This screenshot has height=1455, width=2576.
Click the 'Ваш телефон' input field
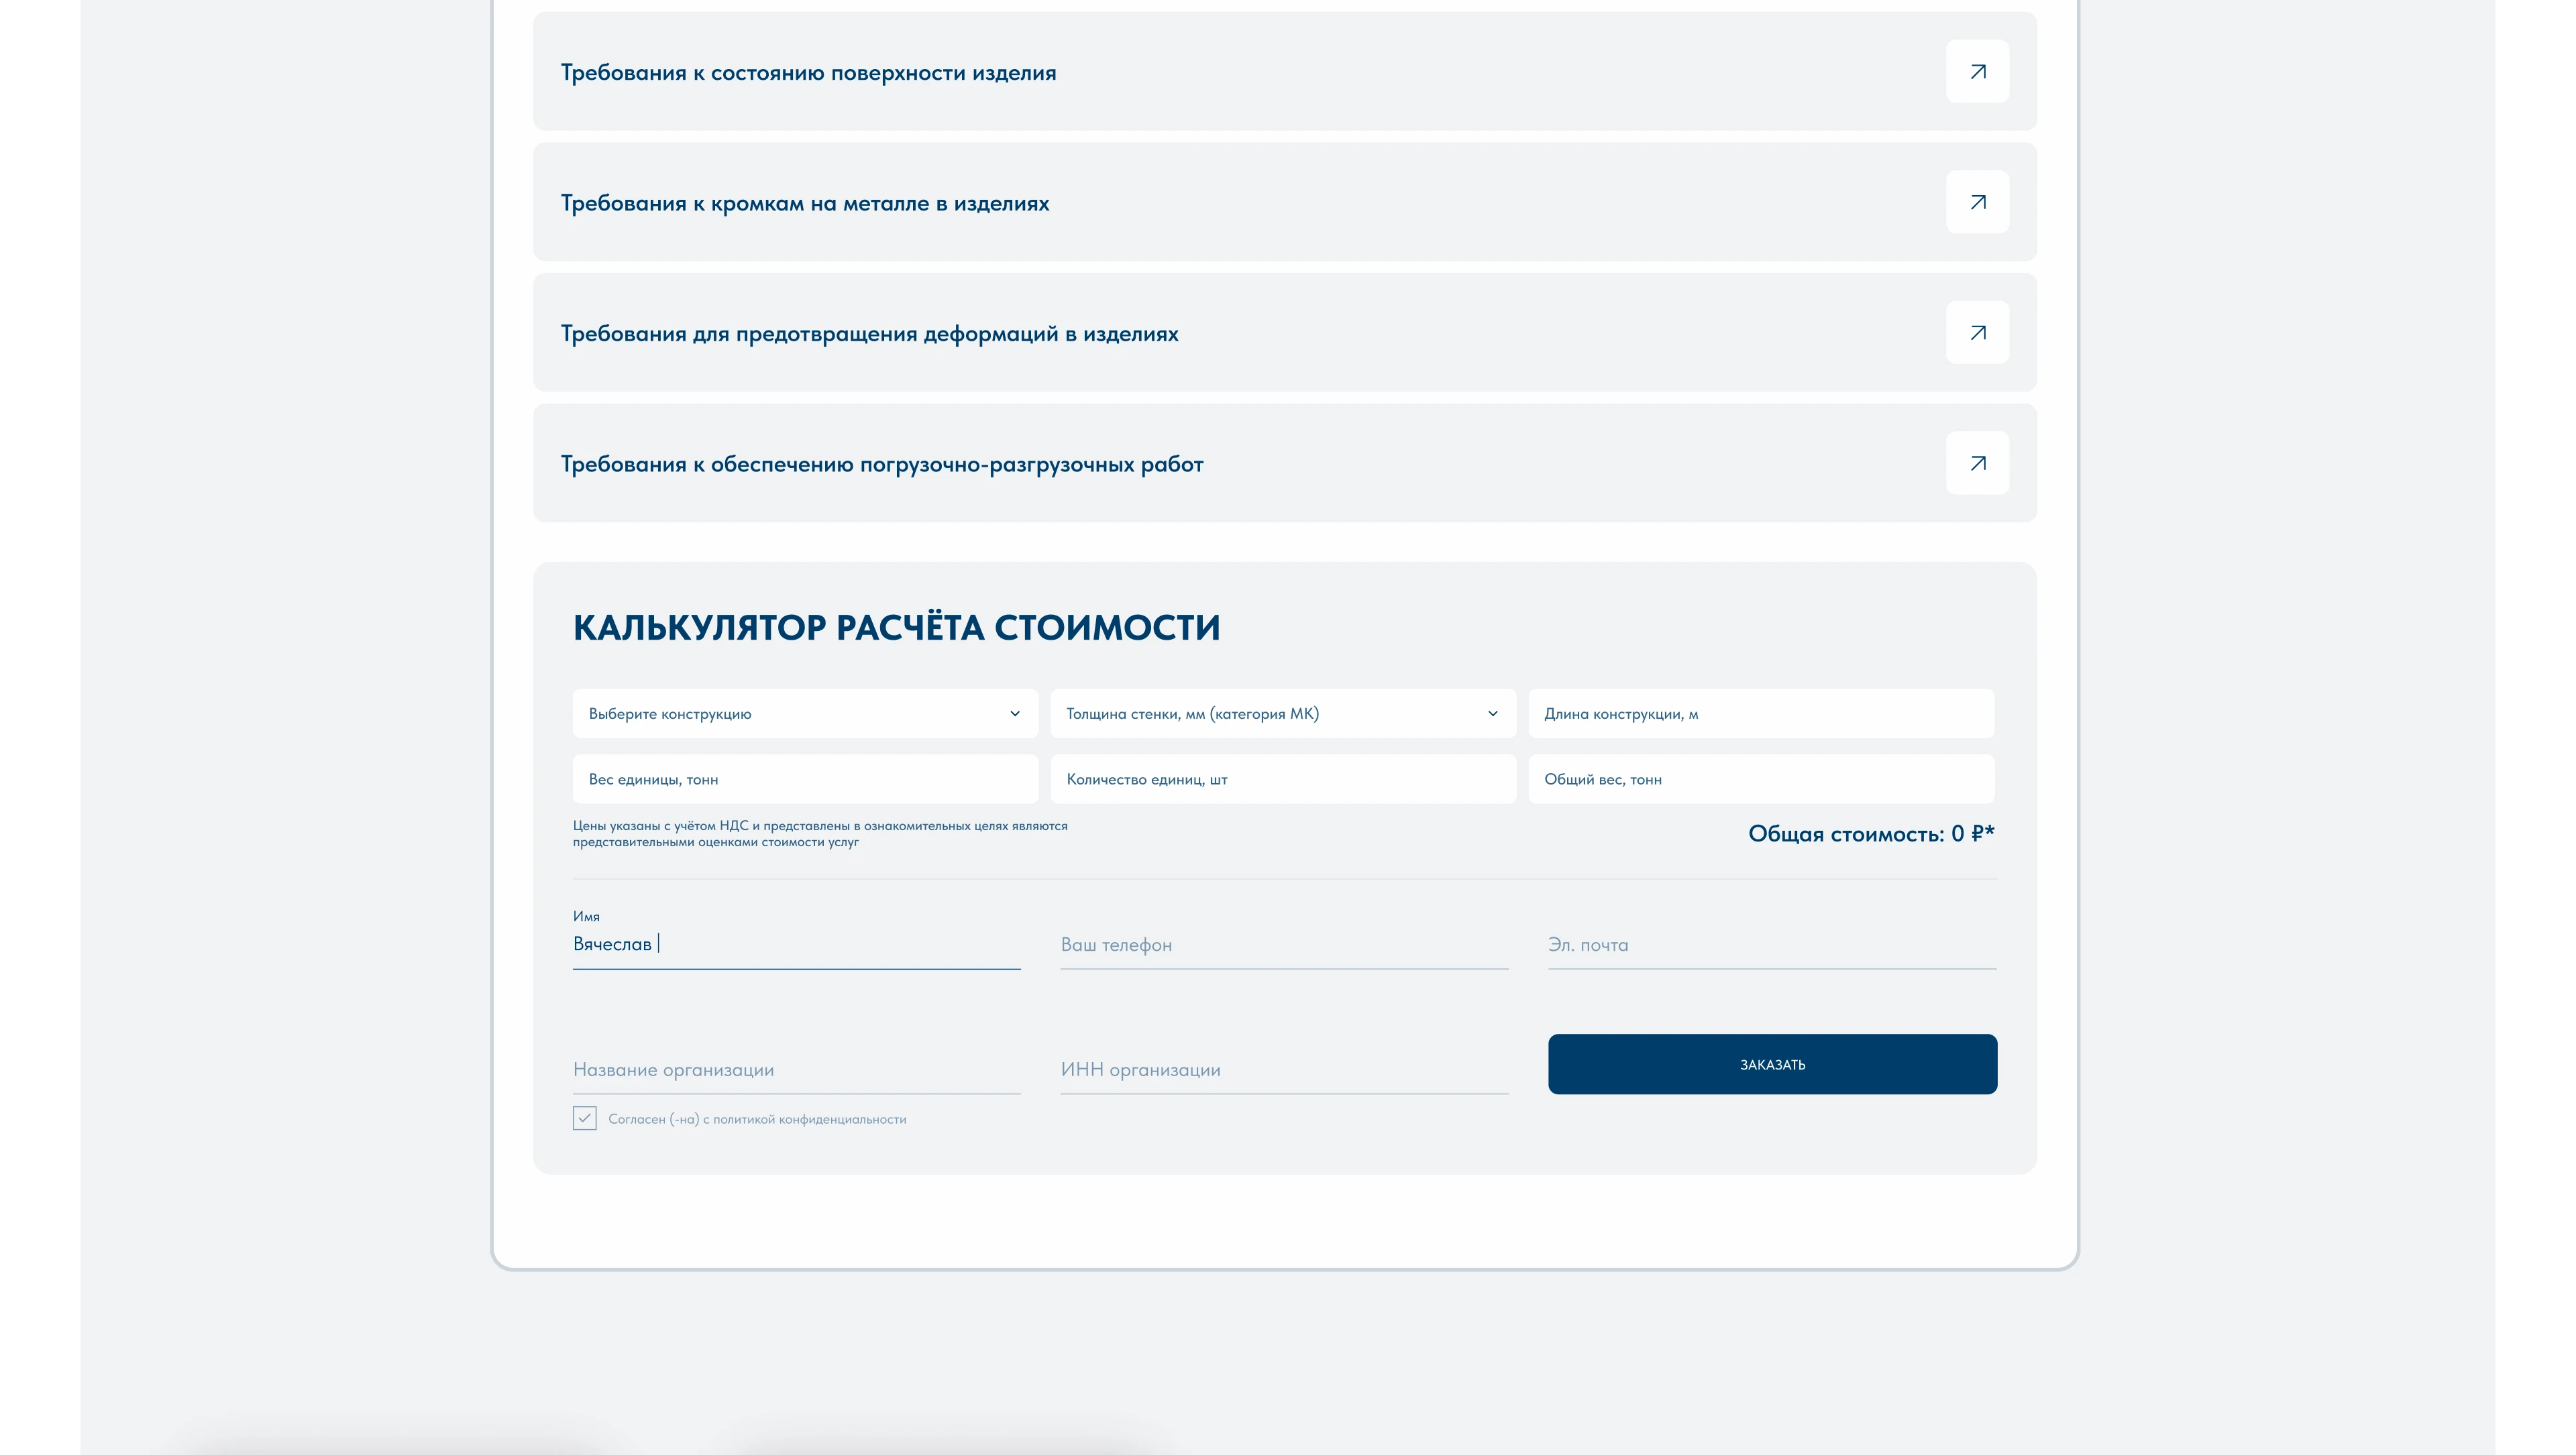coord(1283,945)
